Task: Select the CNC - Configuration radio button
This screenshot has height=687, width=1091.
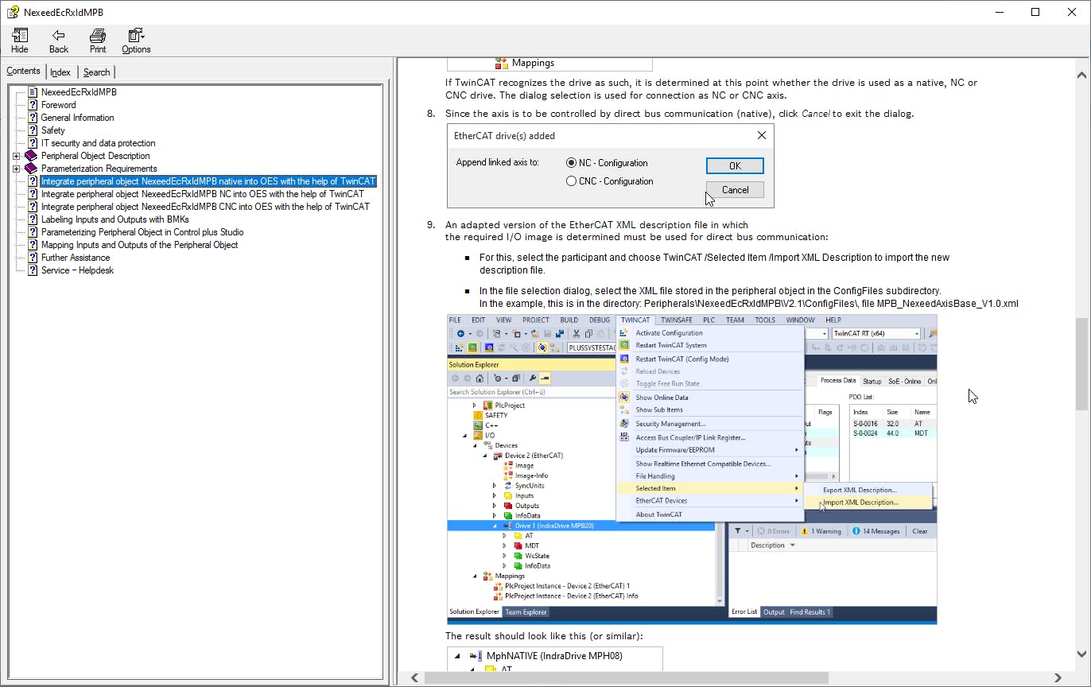Action: pyautogui.click(x=571, y=181)
